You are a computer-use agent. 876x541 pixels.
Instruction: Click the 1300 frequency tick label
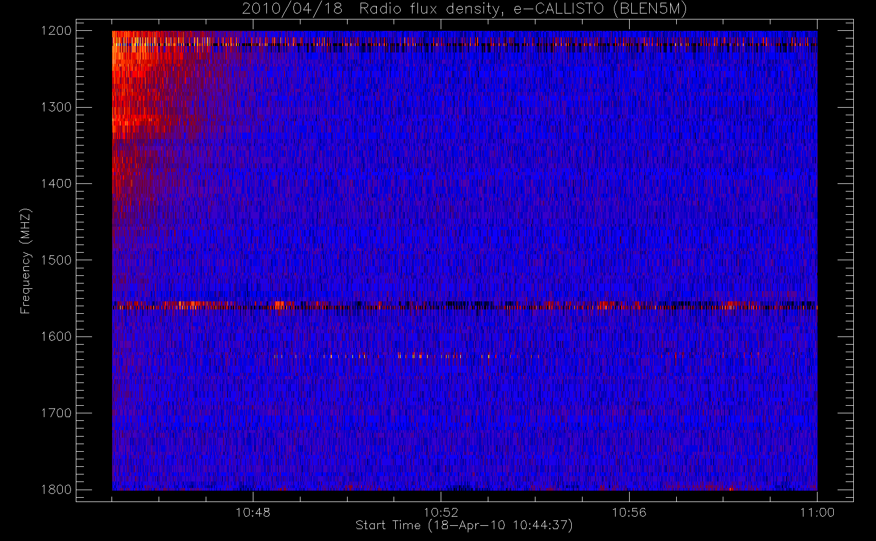tap(56, 107)
